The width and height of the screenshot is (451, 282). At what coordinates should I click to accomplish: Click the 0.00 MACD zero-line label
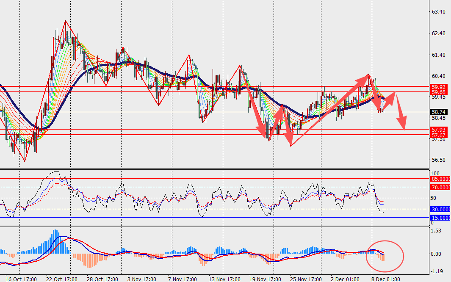(x=436, y=254)
